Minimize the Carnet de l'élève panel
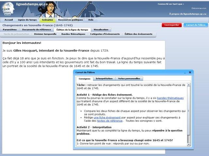This screenshot has height=156, width=209. [185, 73]
